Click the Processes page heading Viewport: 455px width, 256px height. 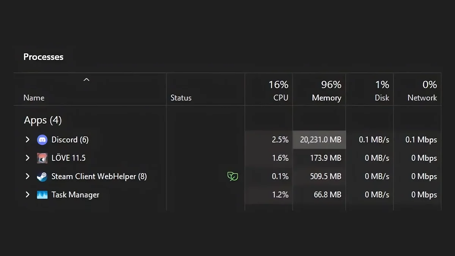pyautogui.click(x=43, y=57)
